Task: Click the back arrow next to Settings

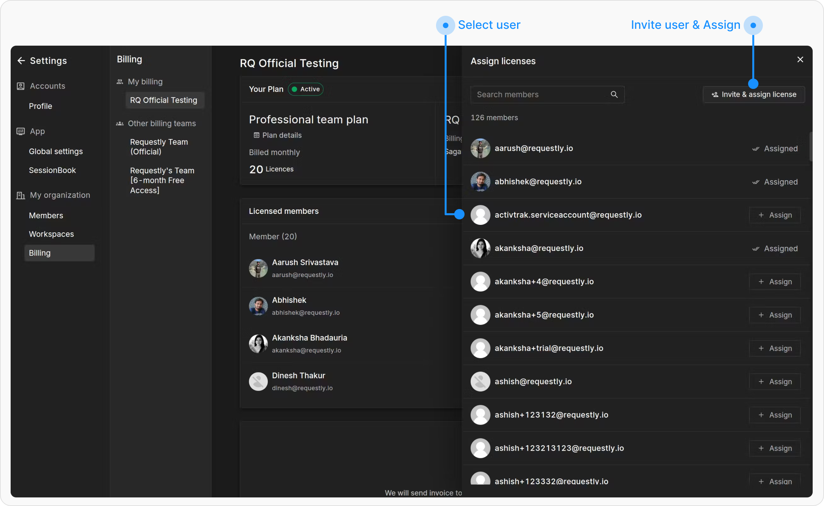Action: pos(21,61)
